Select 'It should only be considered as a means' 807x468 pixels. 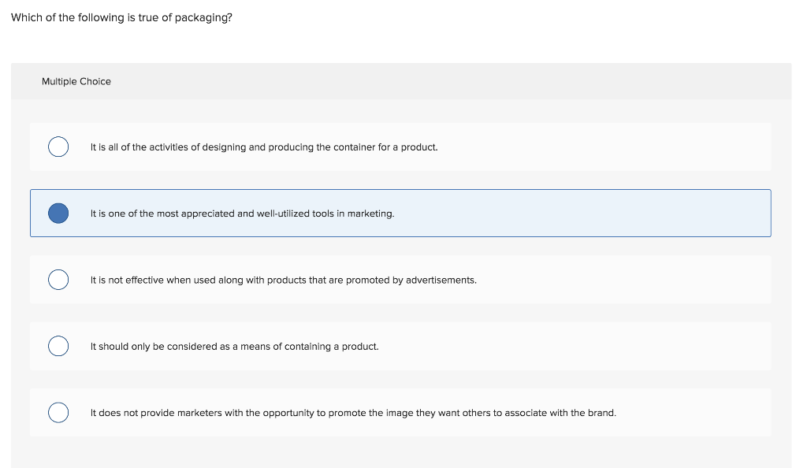(235, 346)
